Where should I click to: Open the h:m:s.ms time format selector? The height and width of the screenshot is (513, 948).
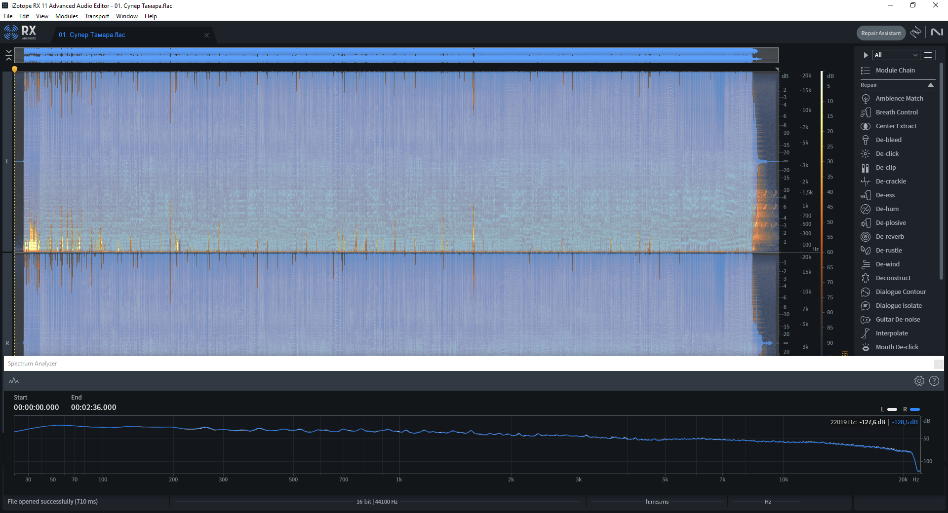pyautogui.click(x=657, y=502)
